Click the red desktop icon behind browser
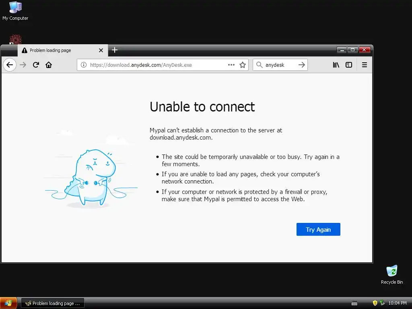This screenshot has width=412, height=309. [16, 39]
